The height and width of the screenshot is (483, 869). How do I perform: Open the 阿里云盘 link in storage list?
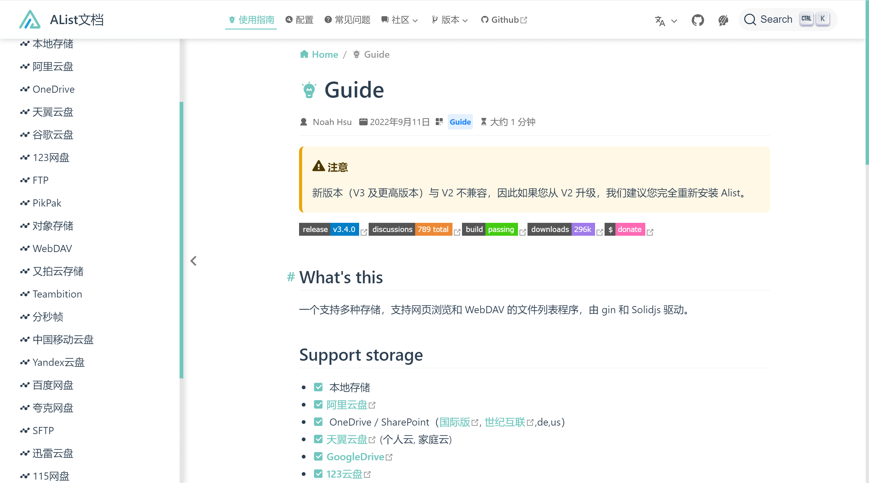click(x=347, y=405)
